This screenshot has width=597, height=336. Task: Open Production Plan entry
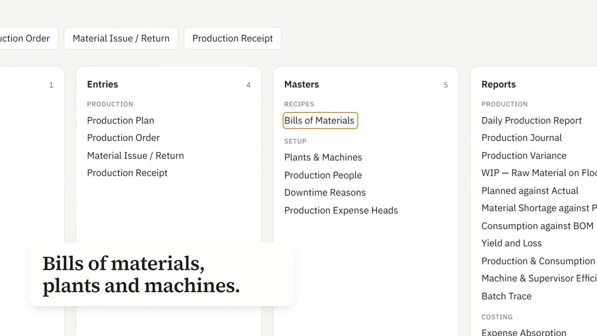point(120,120)
